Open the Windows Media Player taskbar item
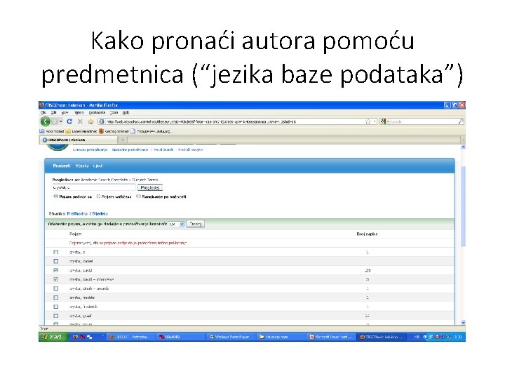Screen dimensions: 505x379 pyautogui.click(x=231, y=337)
